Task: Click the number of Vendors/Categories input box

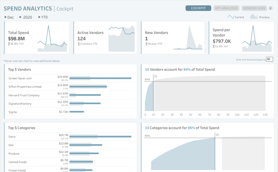Action: pyautogui.click(x=269, y=59)
